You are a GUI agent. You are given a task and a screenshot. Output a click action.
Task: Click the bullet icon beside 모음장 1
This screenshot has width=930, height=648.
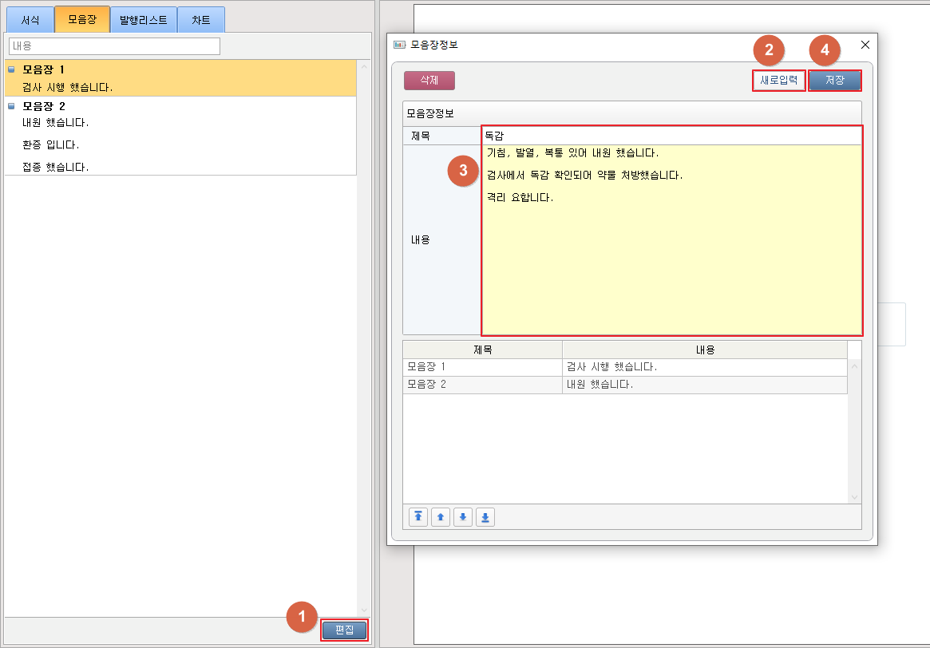click(x=11, y=69)
